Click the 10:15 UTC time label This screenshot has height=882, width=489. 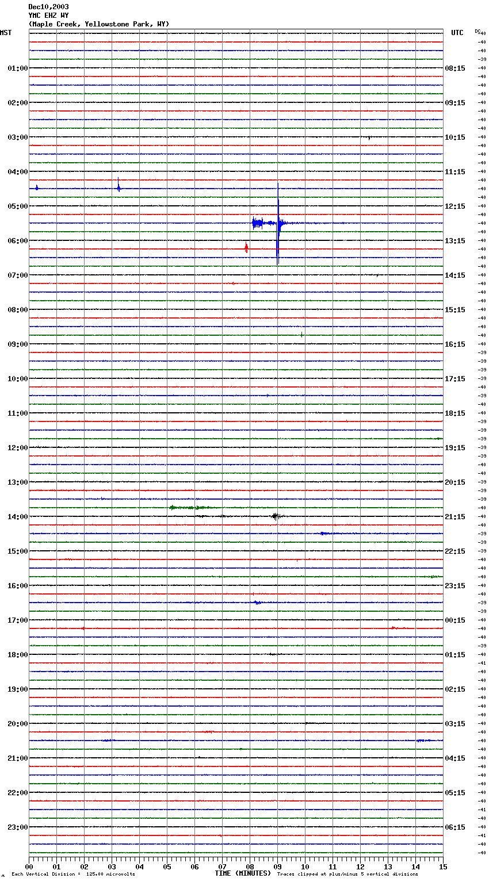[455, 137]
